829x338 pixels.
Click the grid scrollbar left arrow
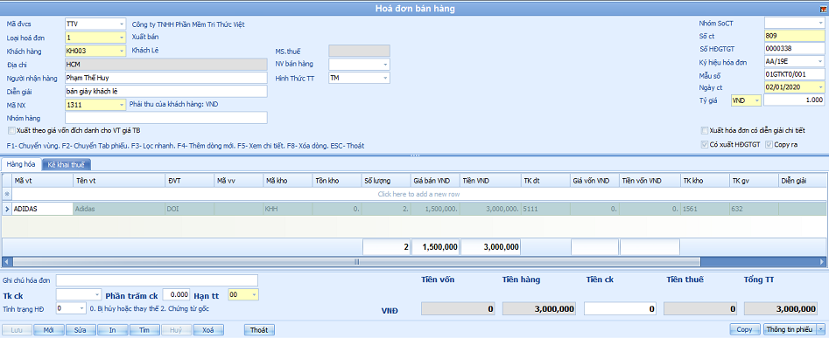(7, 261)
